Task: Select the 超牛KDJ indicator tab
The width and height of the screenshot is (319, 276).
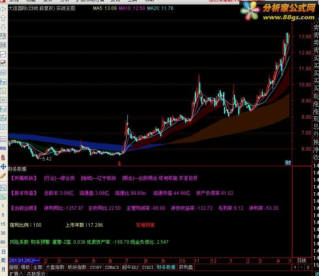Action: pos(131,267)
